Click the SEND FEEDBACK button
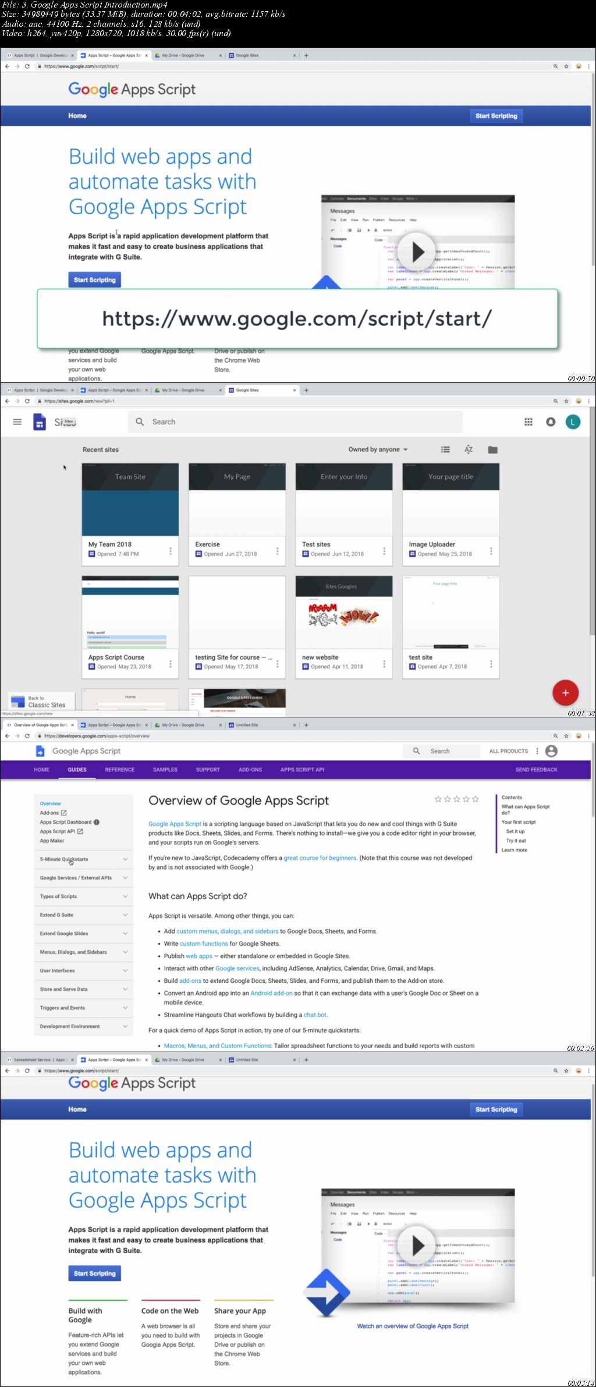Image resolution: width=596 pixels, height=1387 pixels. tap(536, 770)
